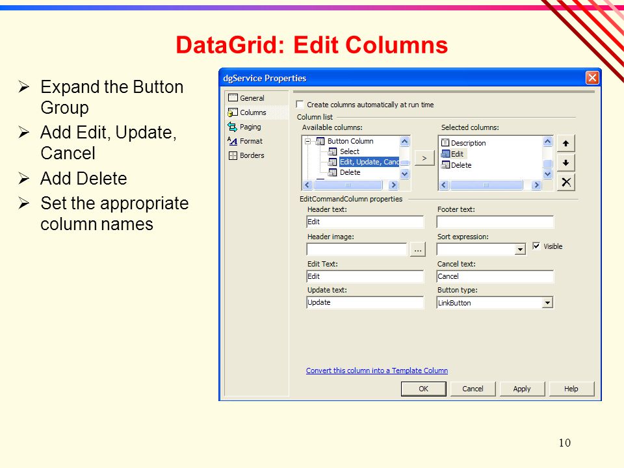Select Description in selected columns
This screenshot has height=468, width=624.
(468, 143)
